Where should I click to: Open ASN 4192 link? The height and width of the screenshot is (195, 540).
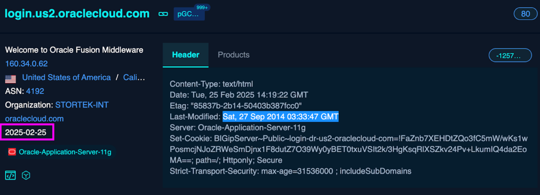click(x=35, y=91)
